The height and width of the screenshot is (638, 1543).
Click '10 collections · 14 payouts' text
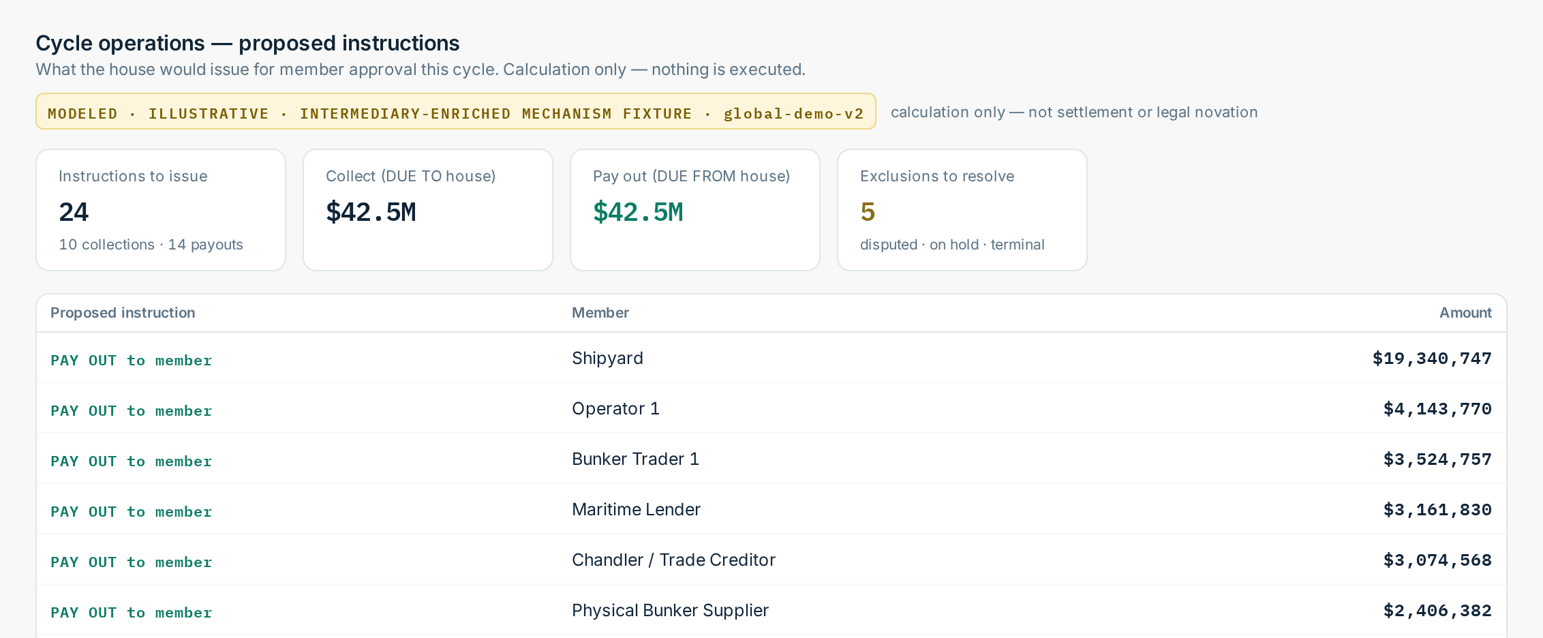(x=151, y=245)
